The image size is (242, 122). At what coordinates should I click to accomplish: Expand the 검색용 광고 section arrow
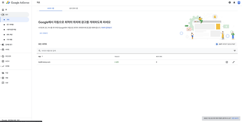click(1, 44)
